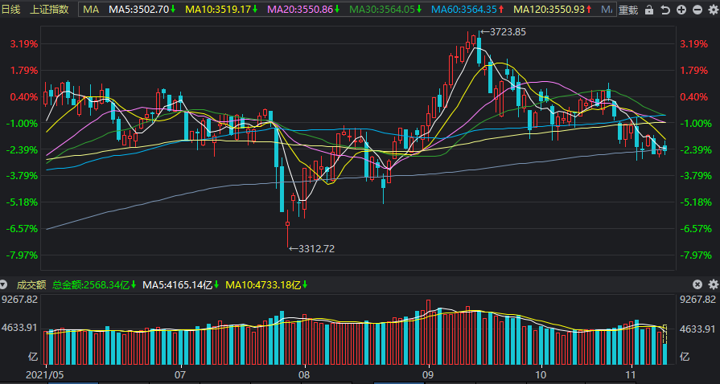
Task: Toggle the chart lock icon
Action: [649, 10]
